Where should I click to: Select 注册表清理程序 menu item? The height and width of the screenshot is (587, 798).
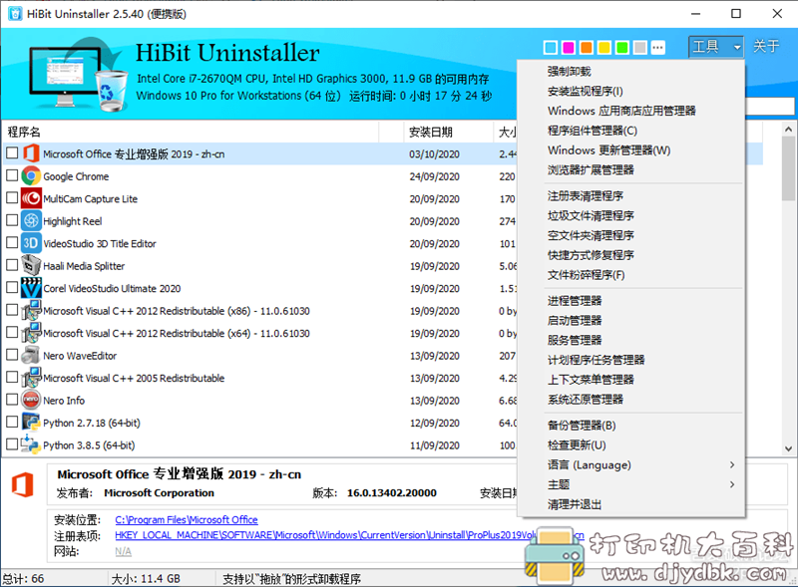pyautogui.click(x=631, y=196)
